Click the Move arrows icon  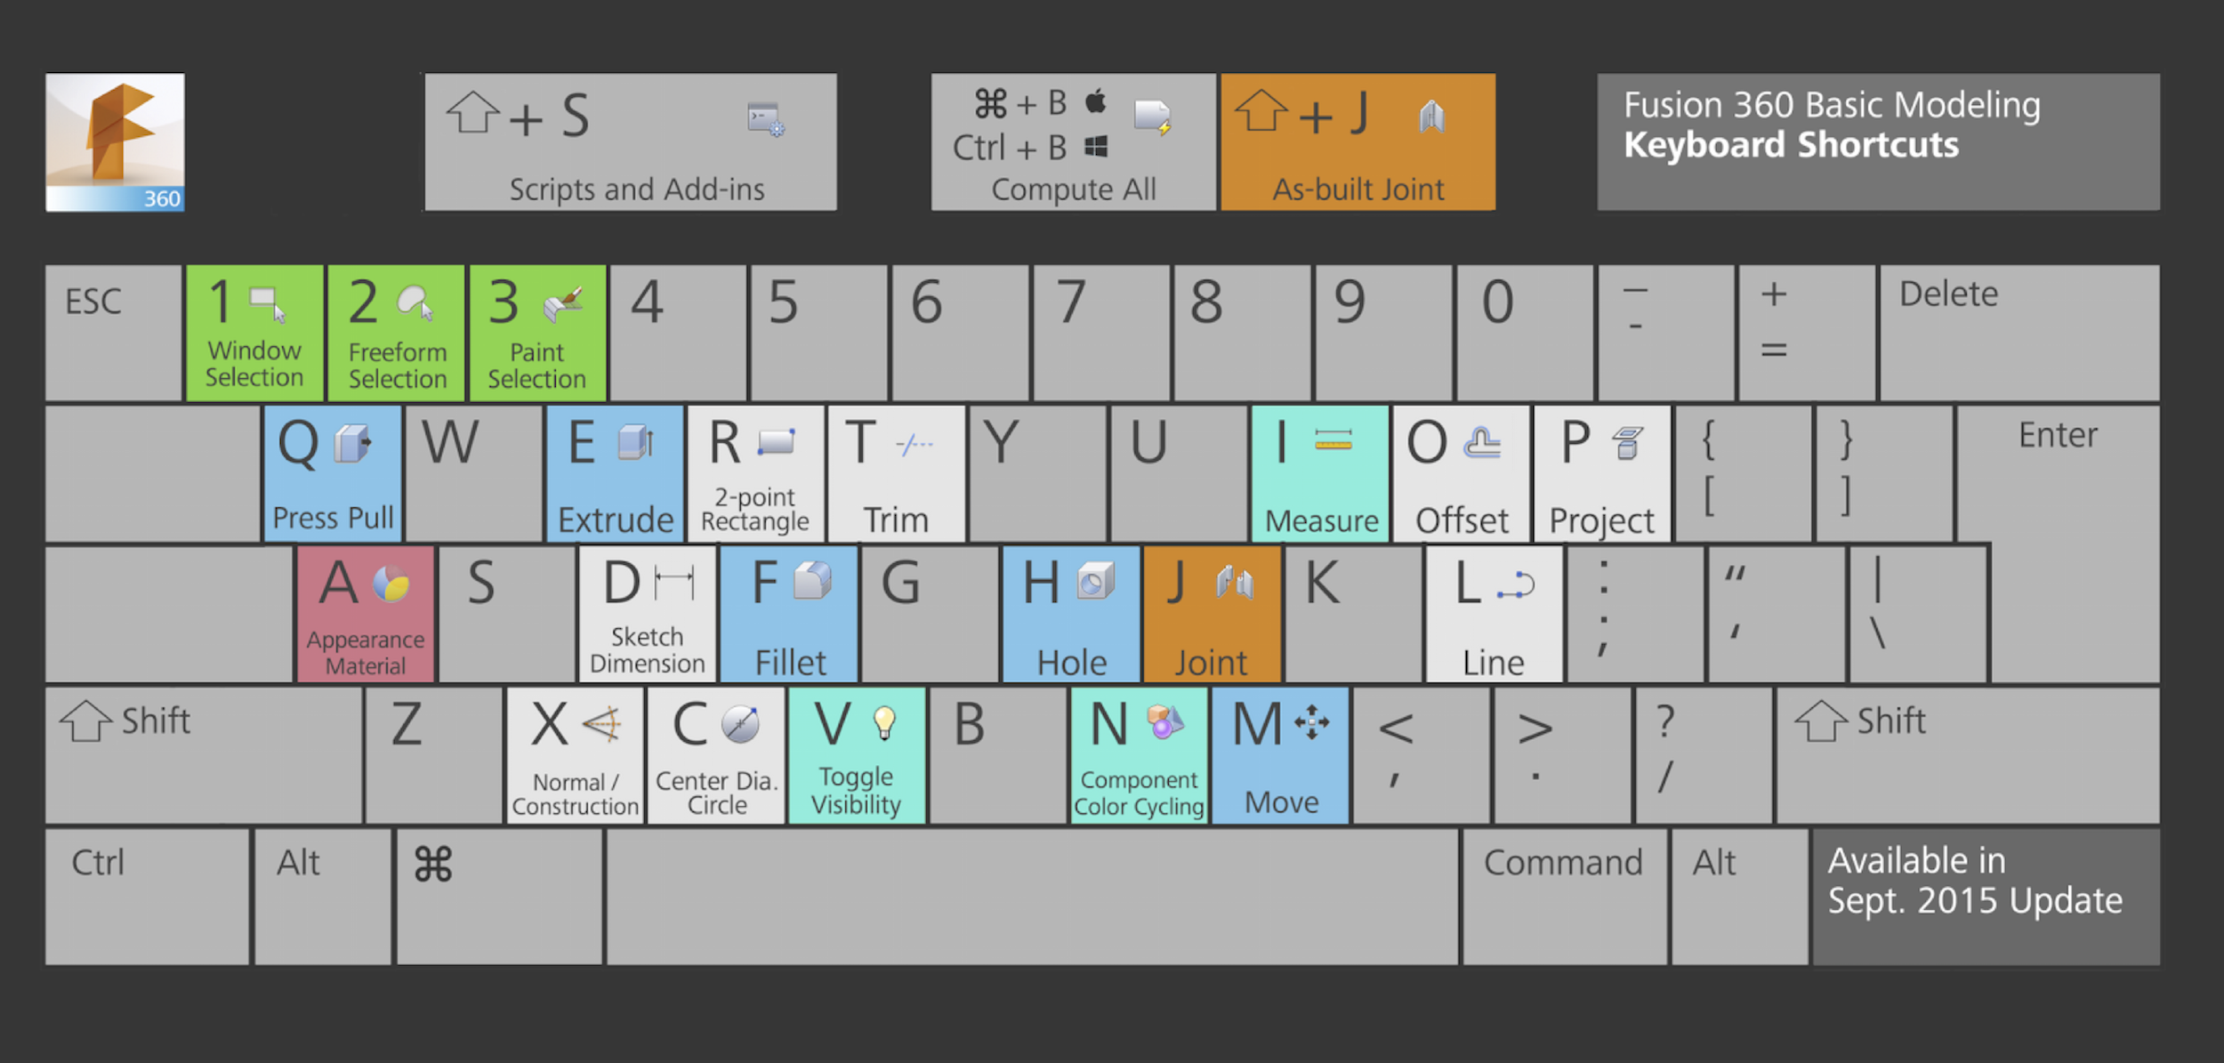[1312, 722]
